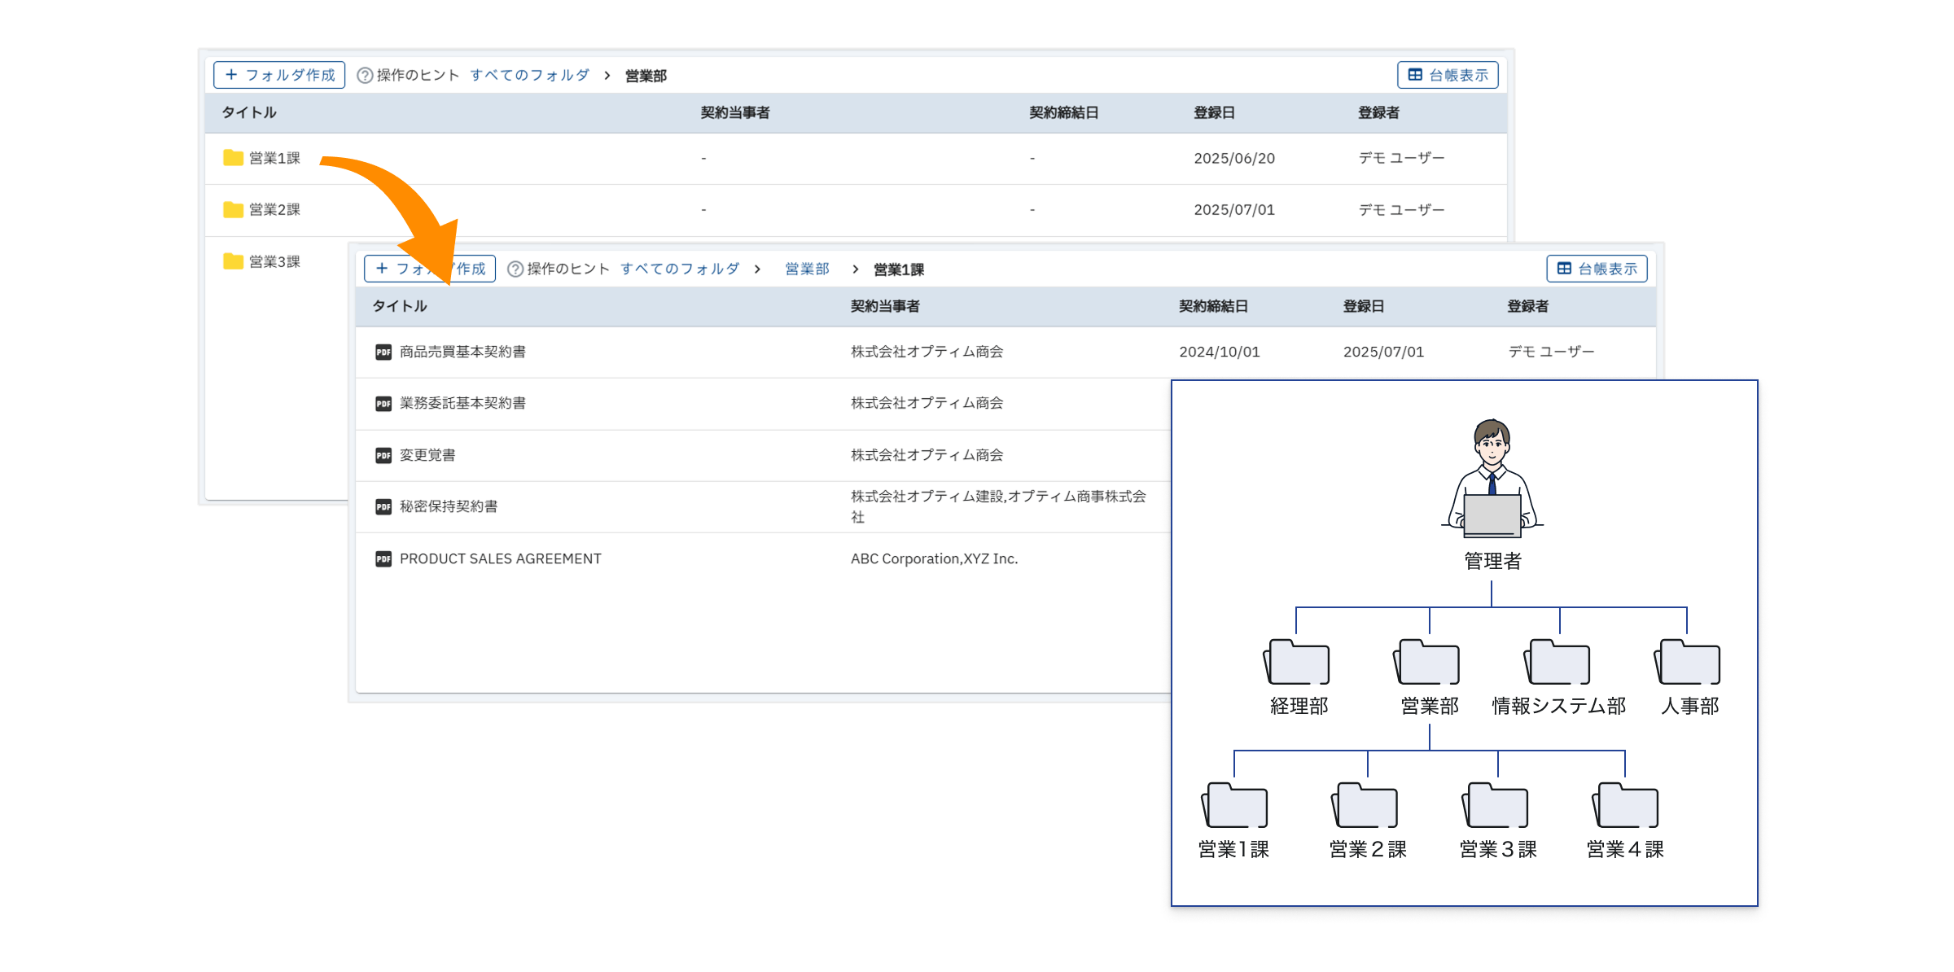1954x972 pixels.
Task: Click the タイトル column header in front table
Action: (400, 307)
